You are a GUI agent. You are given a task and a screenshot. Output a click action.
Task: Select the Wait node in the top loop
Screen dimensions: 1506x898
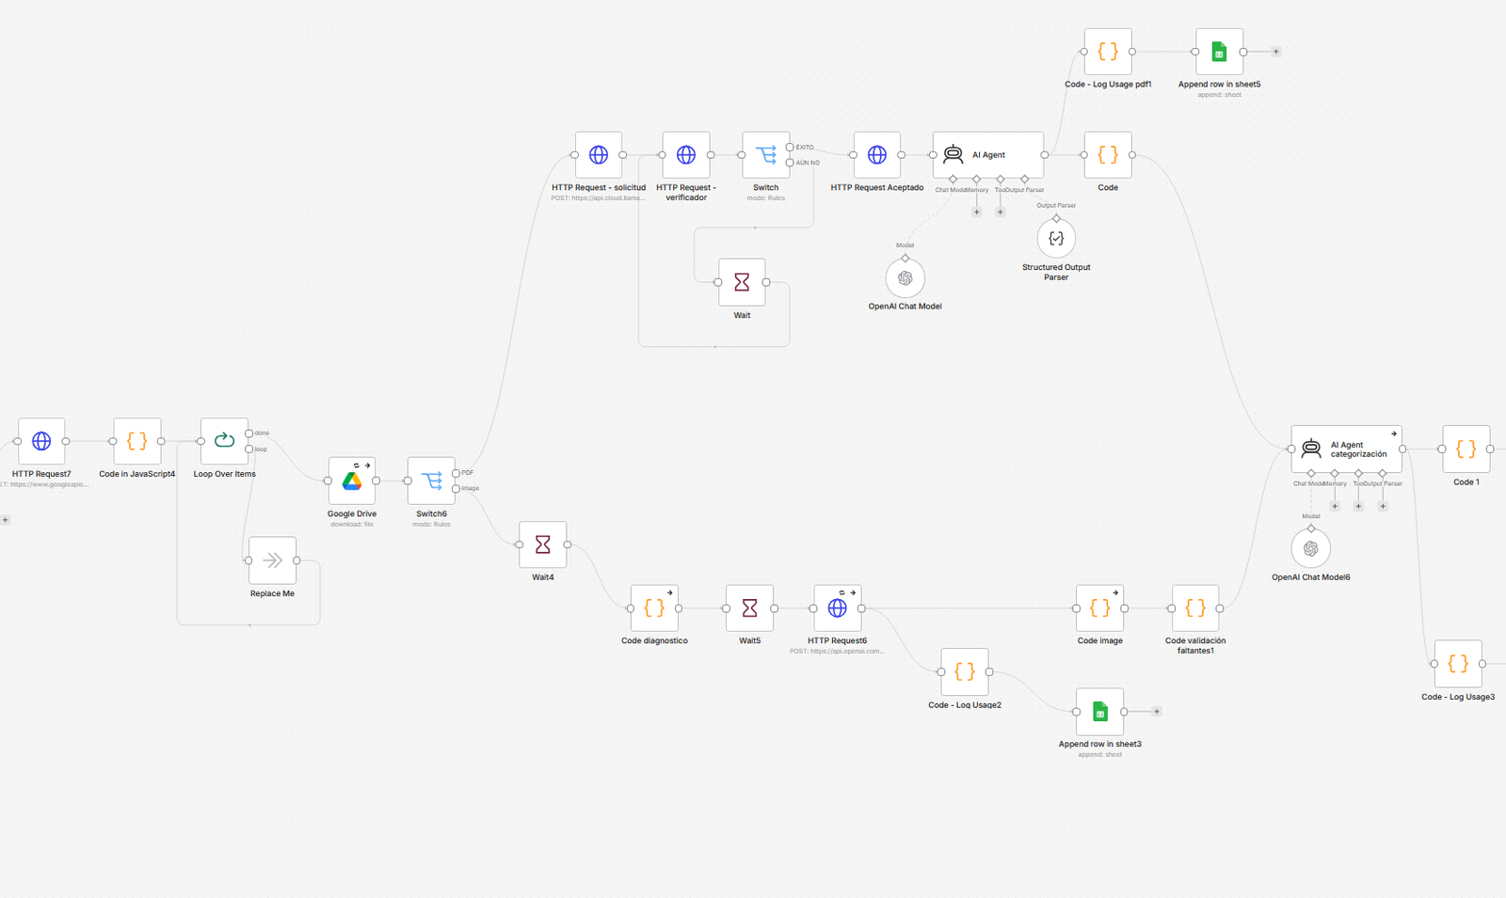coord(742,282)
